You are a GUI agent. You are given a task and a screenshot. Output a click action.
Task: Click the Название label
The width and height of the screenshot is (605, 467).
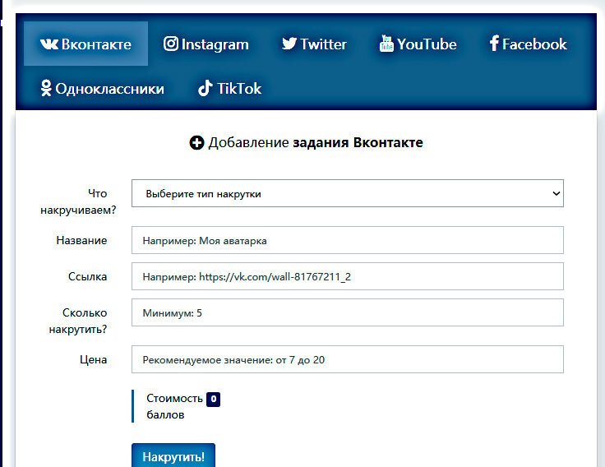(x=81, y=240)
